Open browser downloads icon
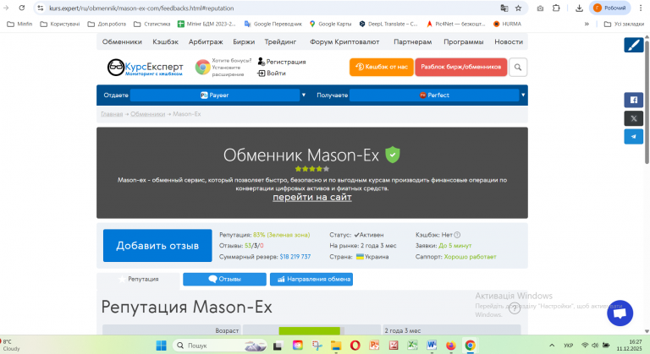The image size is (650, 354). coord(579,8)
